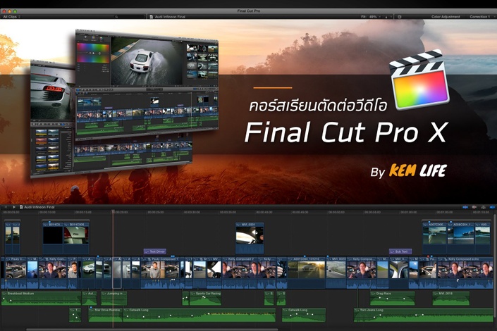
Task: Go forward in timeline history arrow
Action: pos(14,207)
